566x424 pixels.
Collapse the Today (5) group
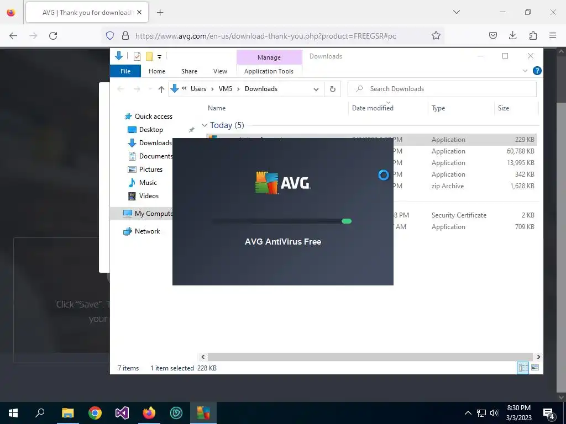[x=205, y=125]
